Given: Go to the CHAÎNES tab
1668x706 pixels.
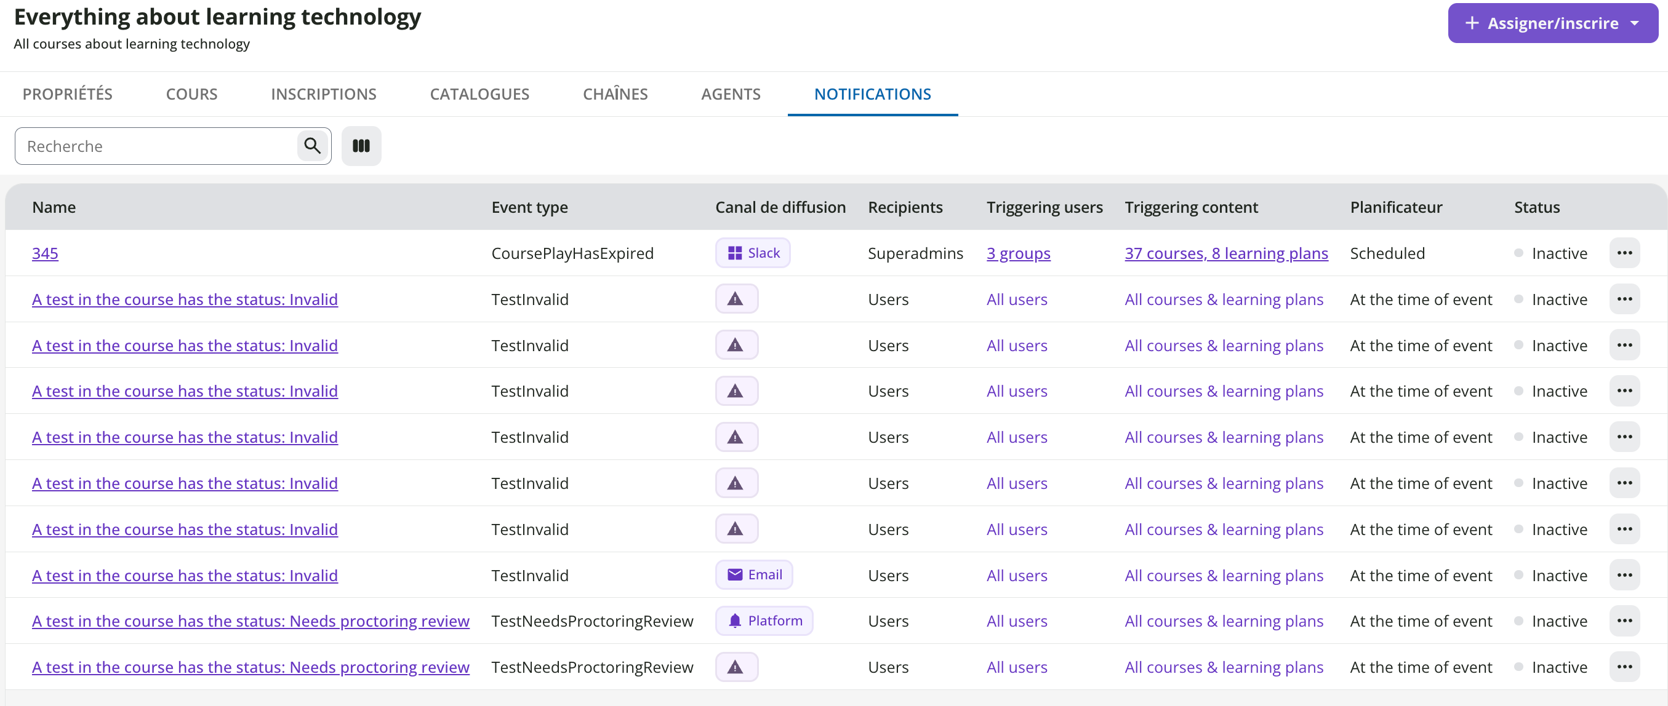Looking at the screenshot, I should pyautogui.click(x=615, y=94).
